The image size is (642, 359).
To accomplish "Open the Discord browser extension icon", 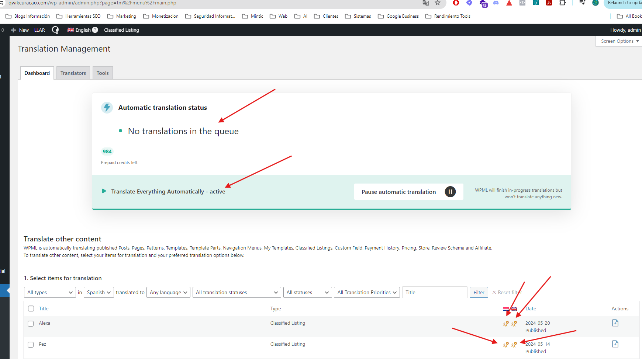I will coord(496,3).
